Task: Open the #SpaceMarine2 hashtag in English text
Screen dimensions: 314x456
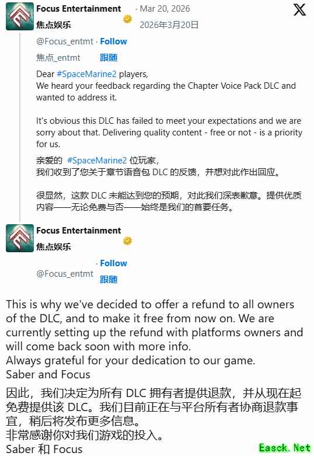Action: coord(86,74)
